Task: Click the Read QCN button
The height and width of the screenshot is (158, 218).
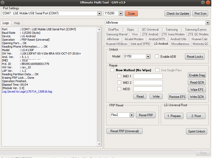Action: pyautogui.click(x=197, y=82)
